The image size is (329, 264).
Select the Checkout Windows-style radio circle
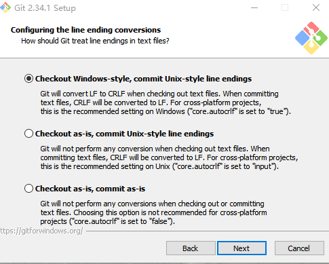(28, 79)
